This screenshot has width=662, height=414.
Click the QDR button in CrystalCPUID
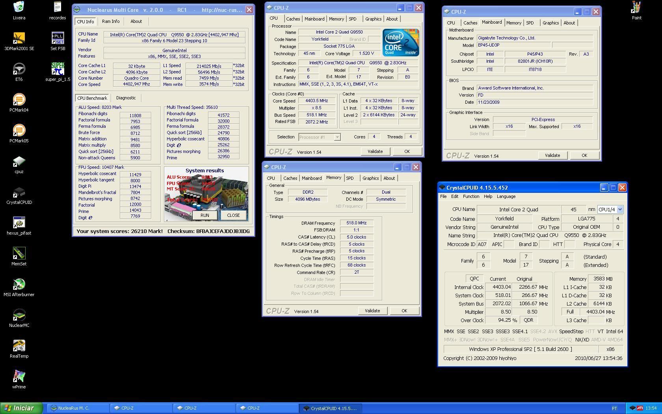pyautogui.click(x=528, y=320)
